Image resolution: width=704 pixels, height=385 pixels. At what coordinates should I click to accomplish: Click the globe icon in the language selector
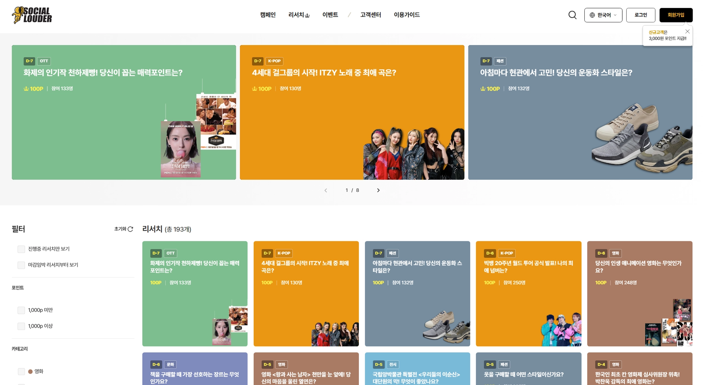pyautogui.click(x=592, y=15)
